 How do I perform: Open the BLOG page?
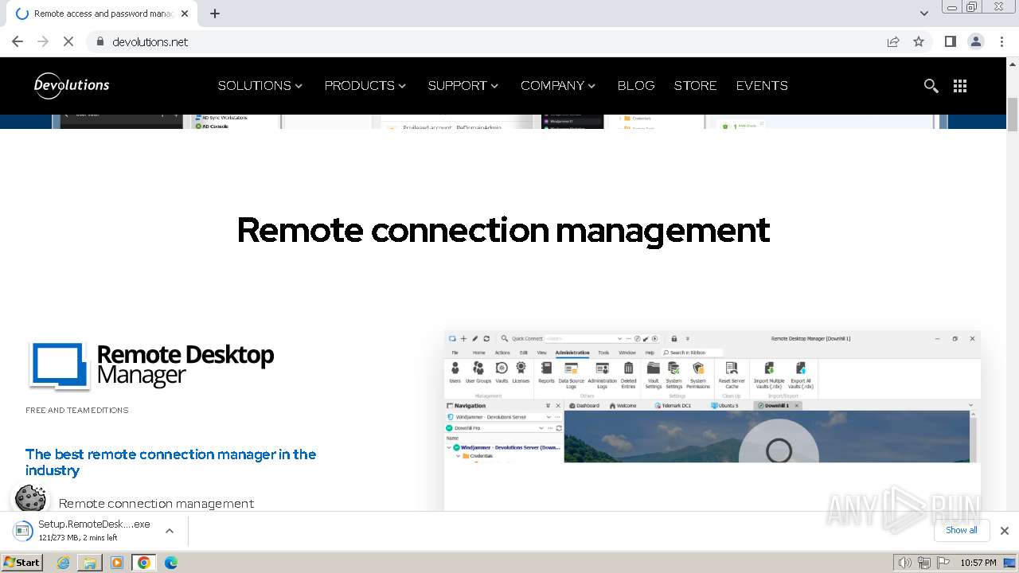636,85
